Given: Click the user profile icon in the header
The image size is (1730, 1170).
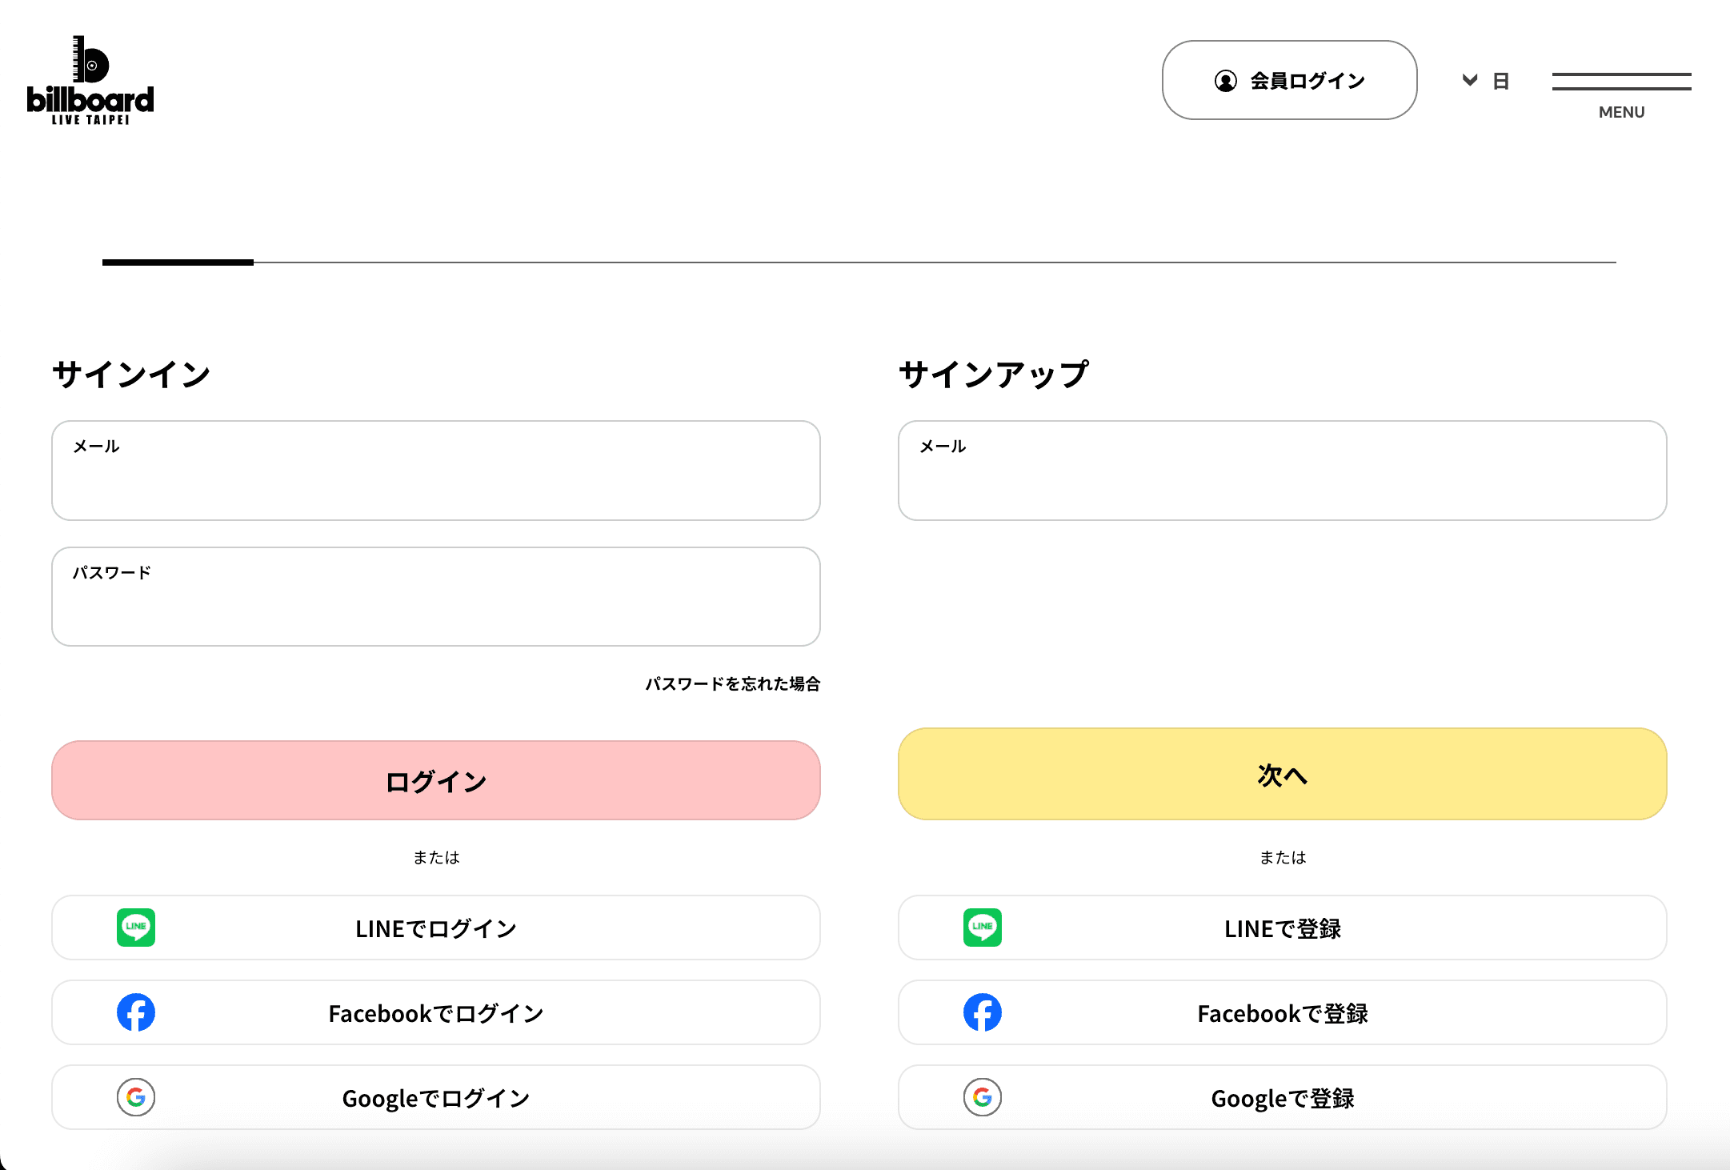Looking at the screenshot, I should (1225, 81).
